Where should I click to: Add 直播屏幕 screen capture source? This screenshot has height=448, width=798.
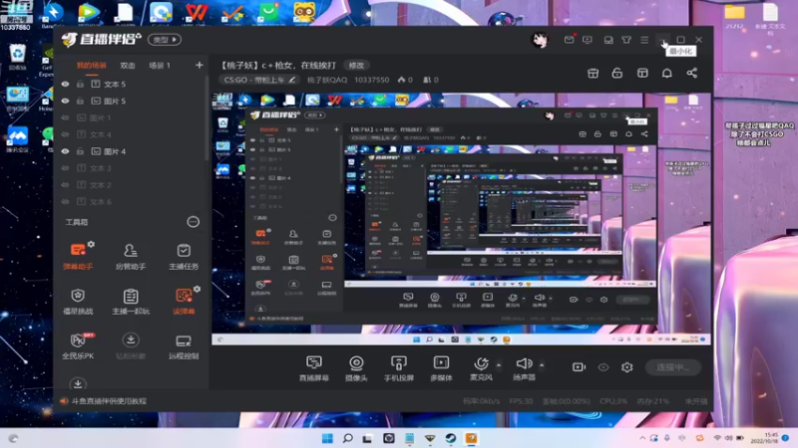314,368
